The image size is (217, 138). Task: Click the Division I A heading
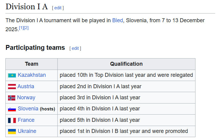[27, 7]
